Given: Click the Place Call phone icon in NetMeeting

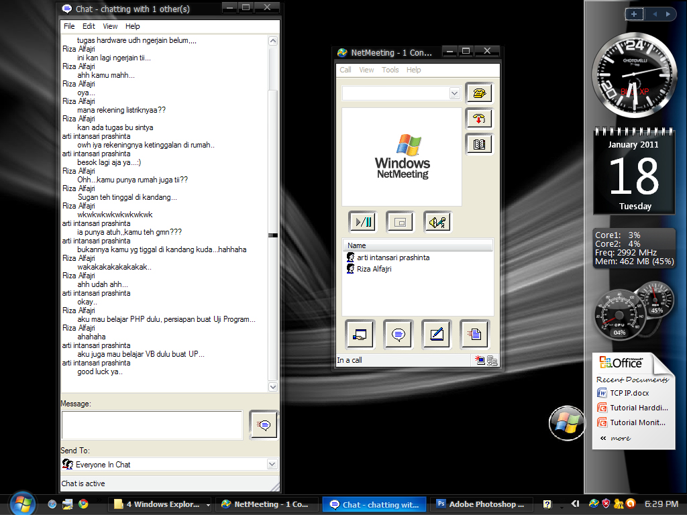Looking at the screenshot, I should point(479,93).
